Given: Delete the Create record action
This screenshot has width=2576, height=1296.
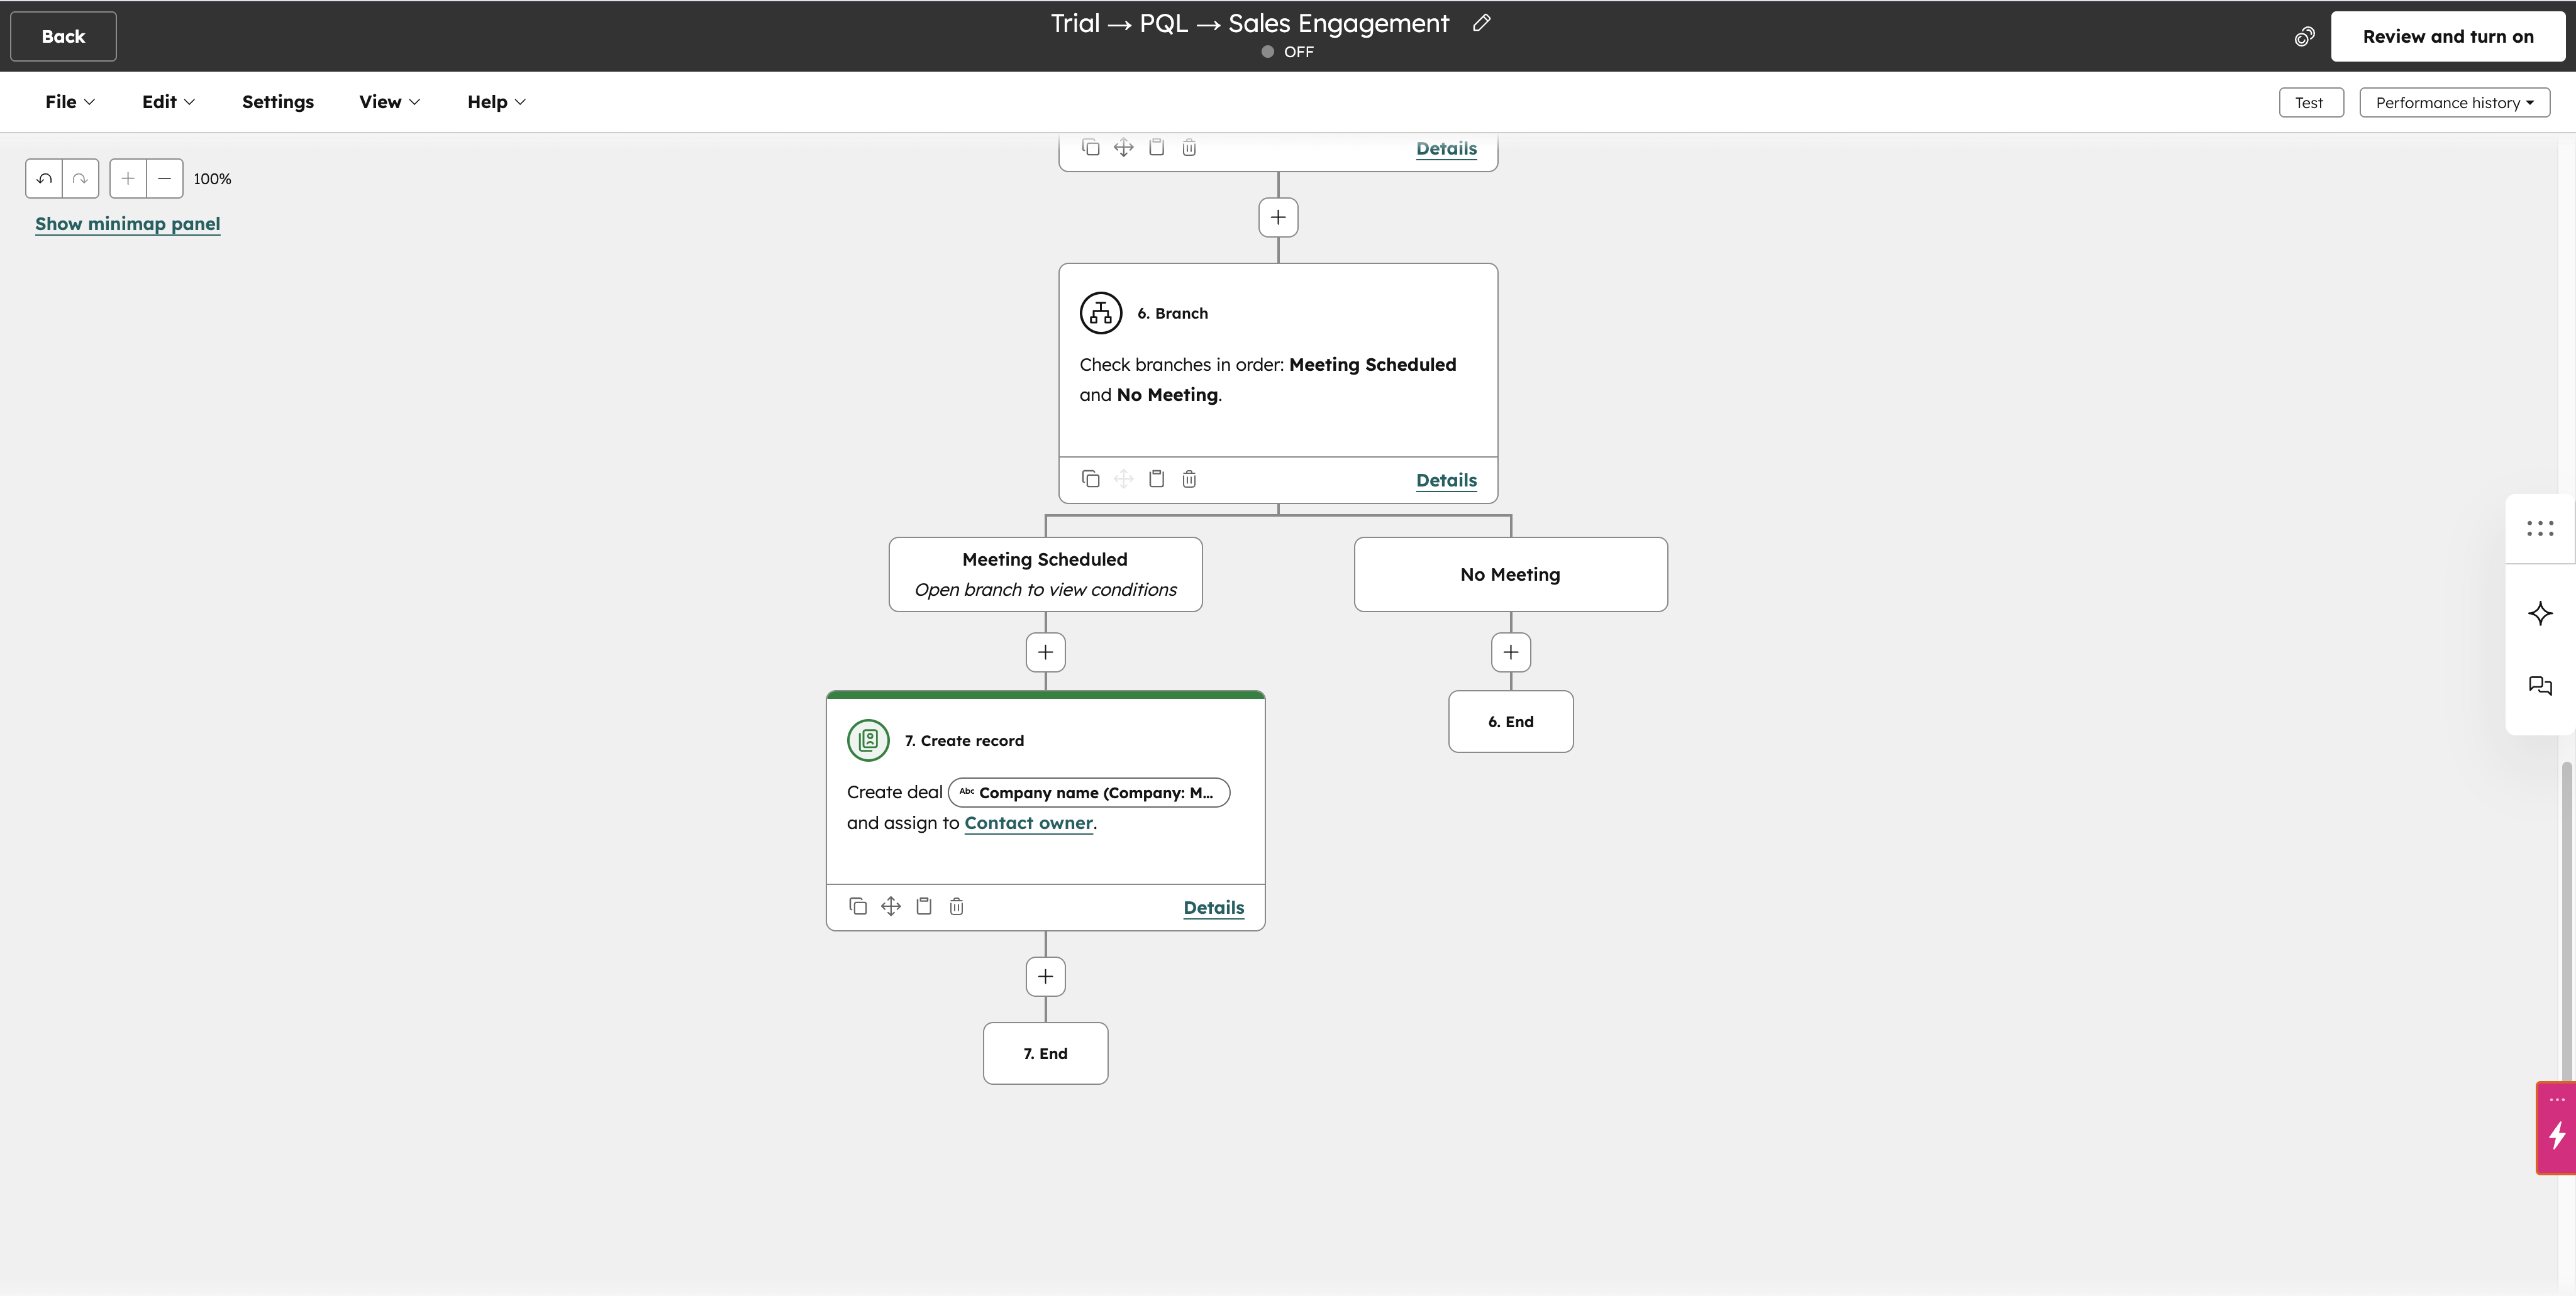Looking at the screenshot, I should (956, 905).
